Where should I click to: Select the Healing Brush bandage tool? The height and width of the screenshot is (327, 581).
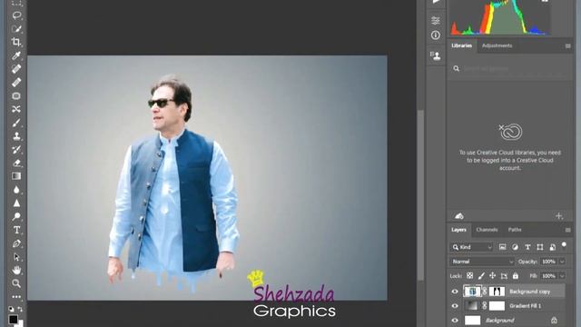click(16, 83)
